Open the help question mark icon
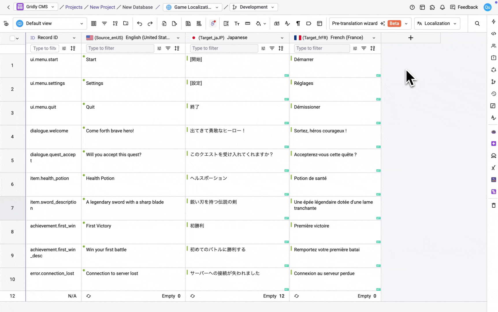498x312 pixels. click(x=412, y=7)
